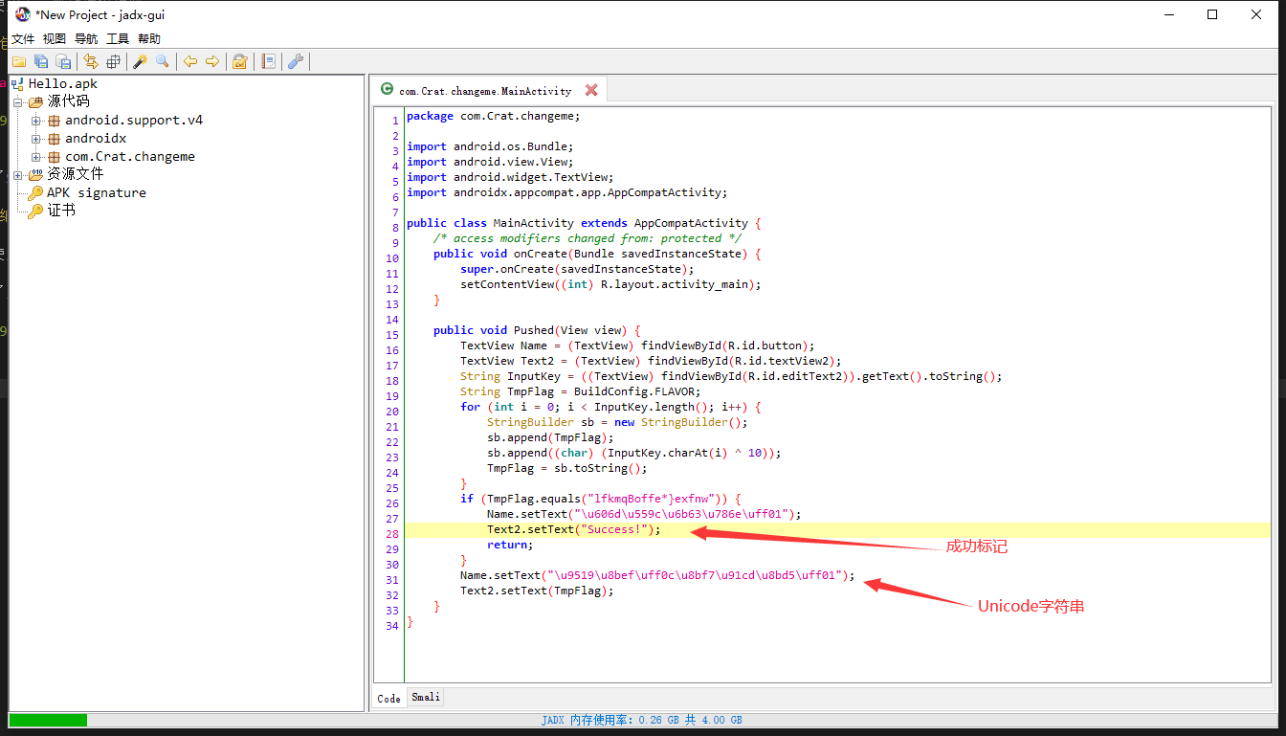The image size is (1286, 736).
Task: Switch to the Code tab
Action: coord(389,698)
